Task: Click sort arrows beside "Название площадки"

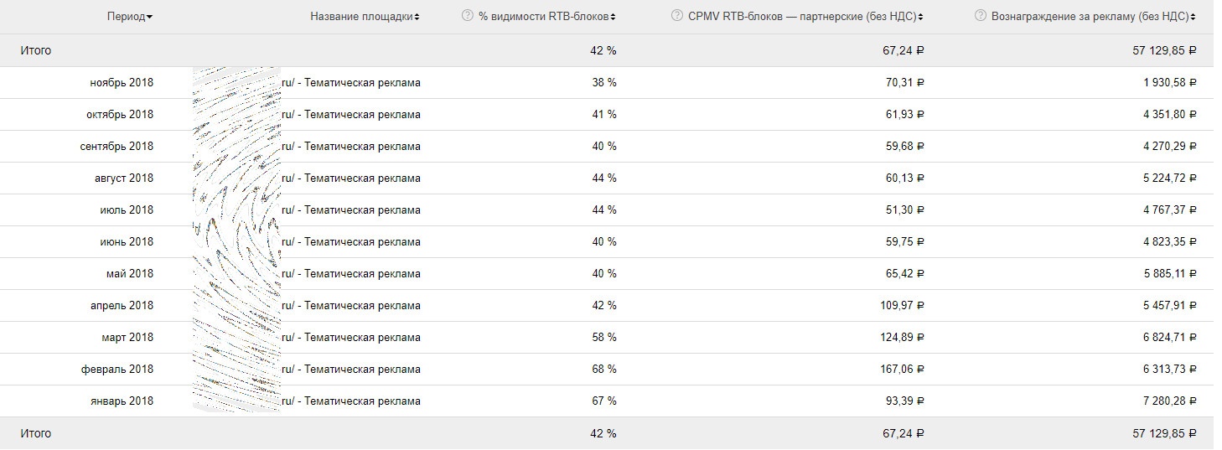Action: click(x=417, y=17)
